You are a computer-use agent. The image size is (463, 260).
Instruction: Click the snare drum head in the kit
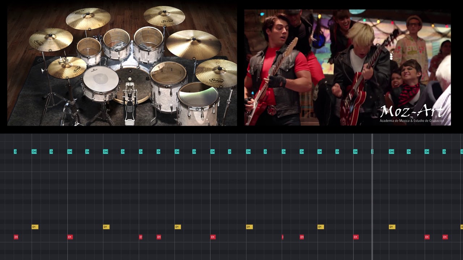coord(101,78)
